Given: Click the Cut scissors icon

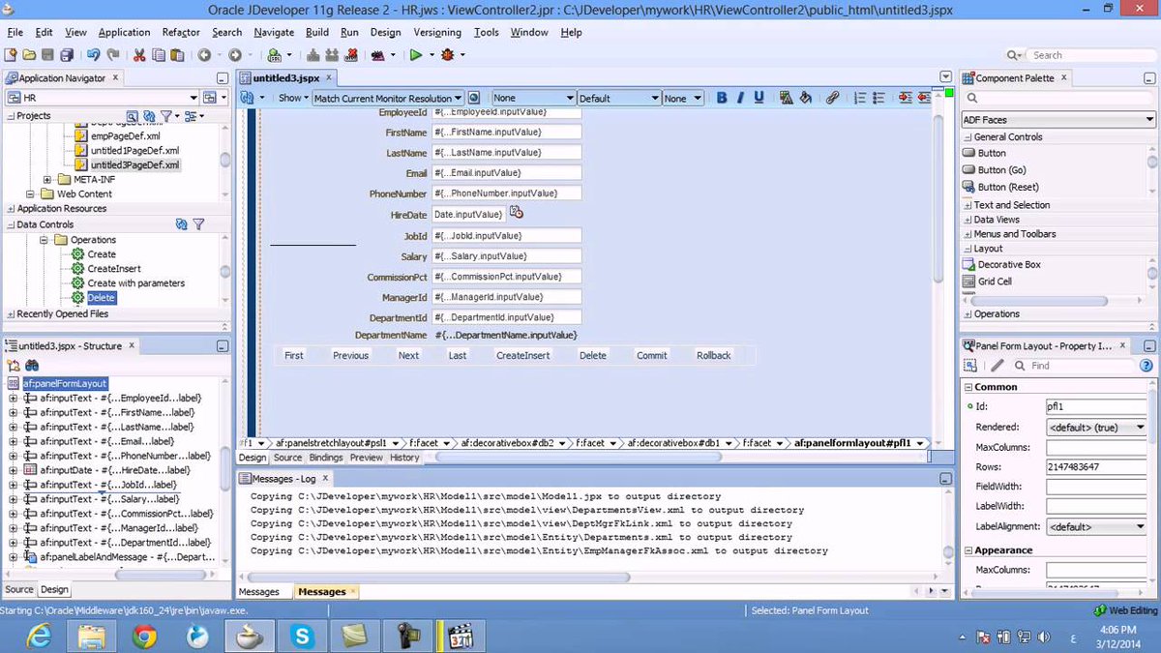Looking at the screenshot, I should pyautogui.click(x=139, y=55).
